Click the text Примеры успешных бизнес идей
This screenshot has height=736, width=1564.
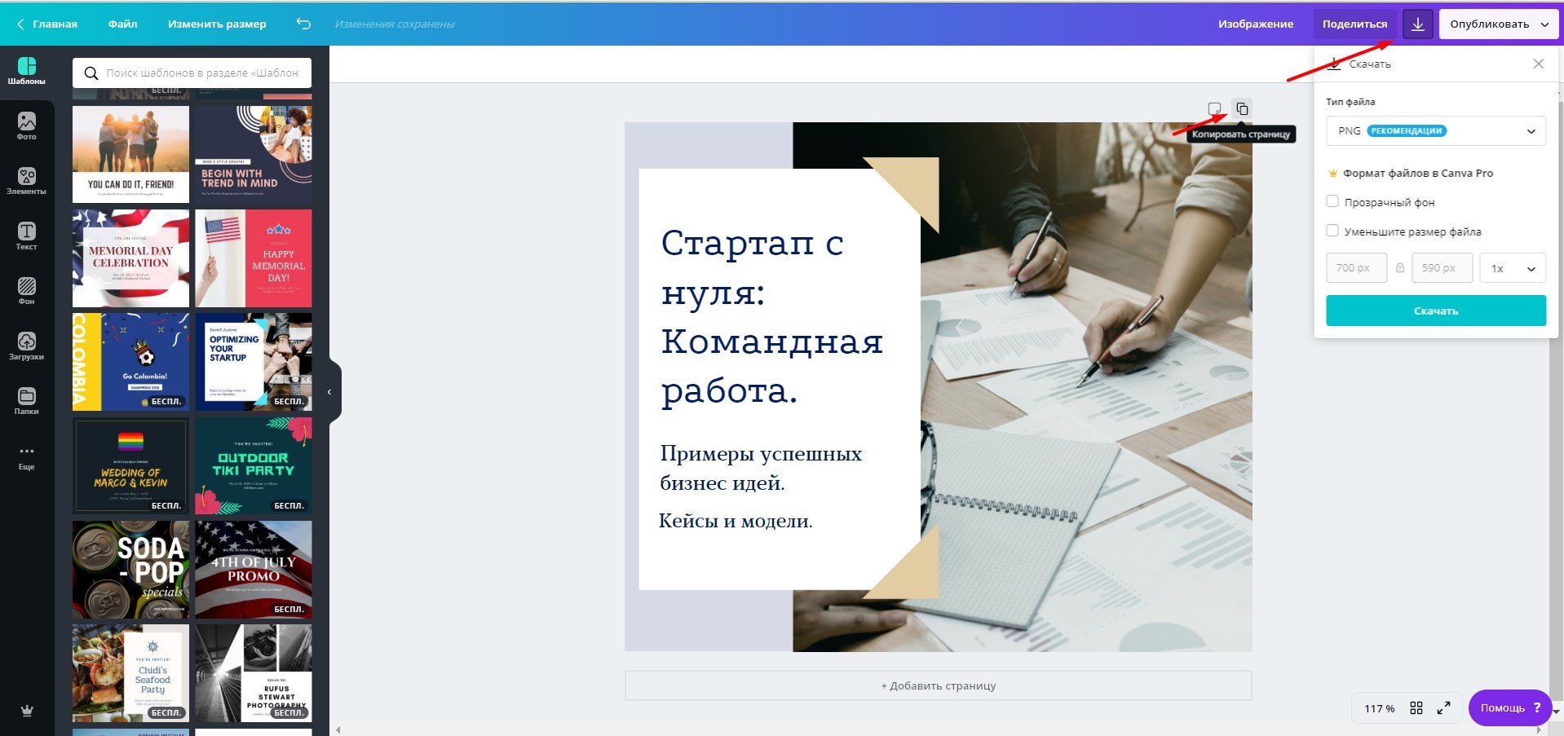pyautogui.click(x=761, y=468)
